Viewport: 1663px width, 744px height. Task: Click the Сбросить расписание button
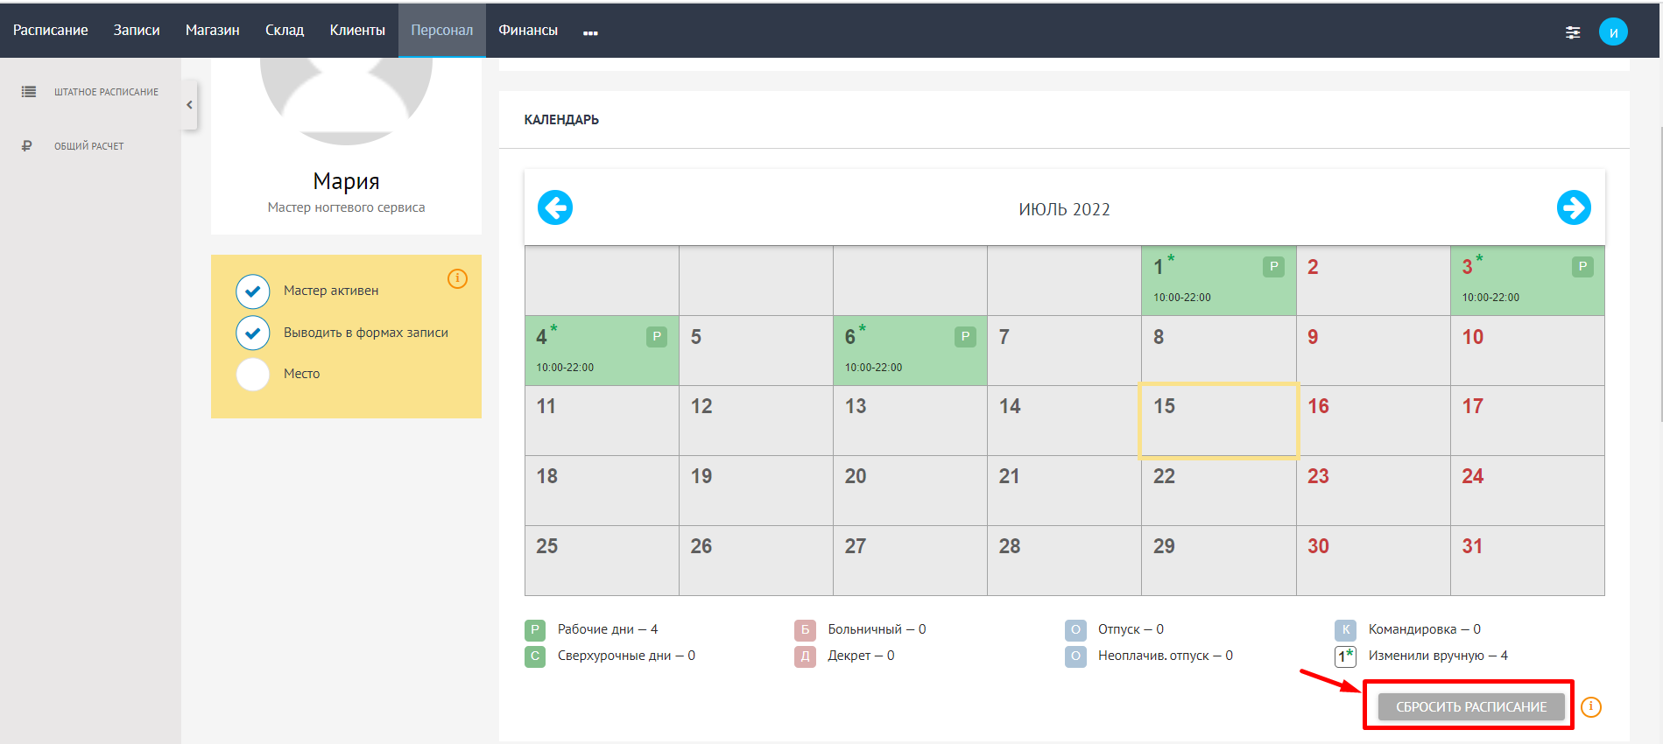[1471, 706]
